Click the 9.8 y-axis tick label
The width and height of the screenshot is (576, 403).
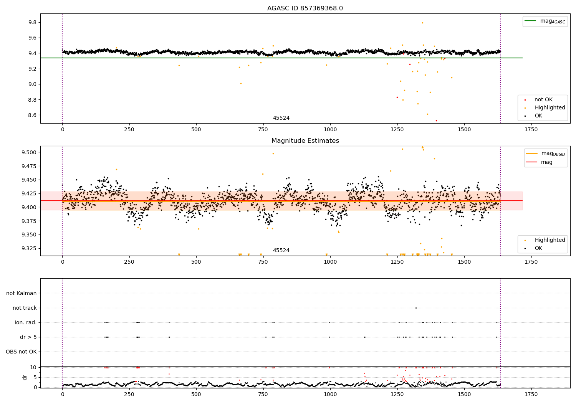tap(32, 23)
